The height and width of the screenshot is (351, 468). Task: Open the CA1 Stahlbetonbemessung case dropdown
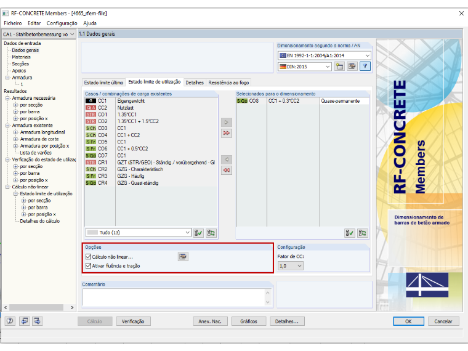[x=39, y=34]
